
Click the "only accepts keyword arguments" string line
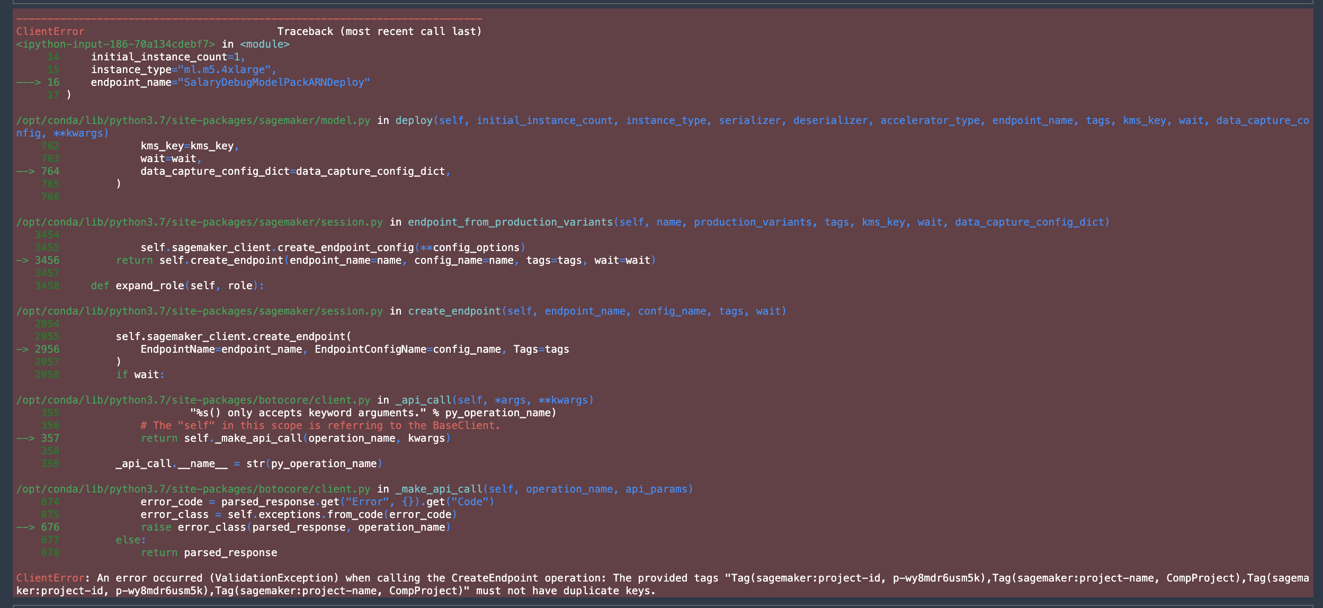coord(373,413)
